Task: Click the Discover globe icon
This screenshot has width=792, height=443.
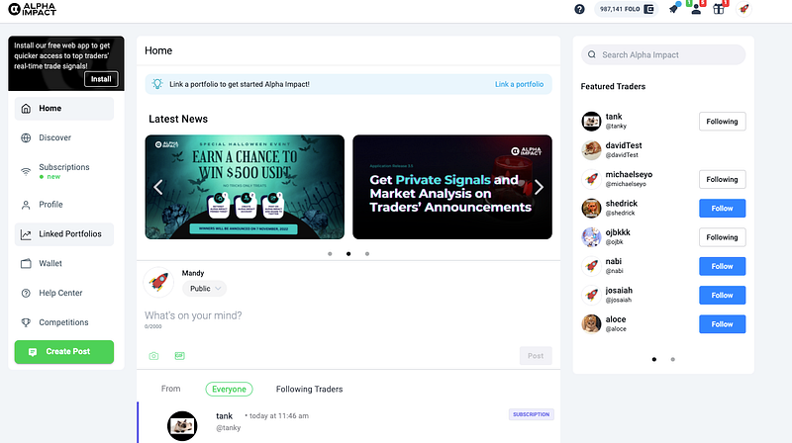Action: click(26, 137)
